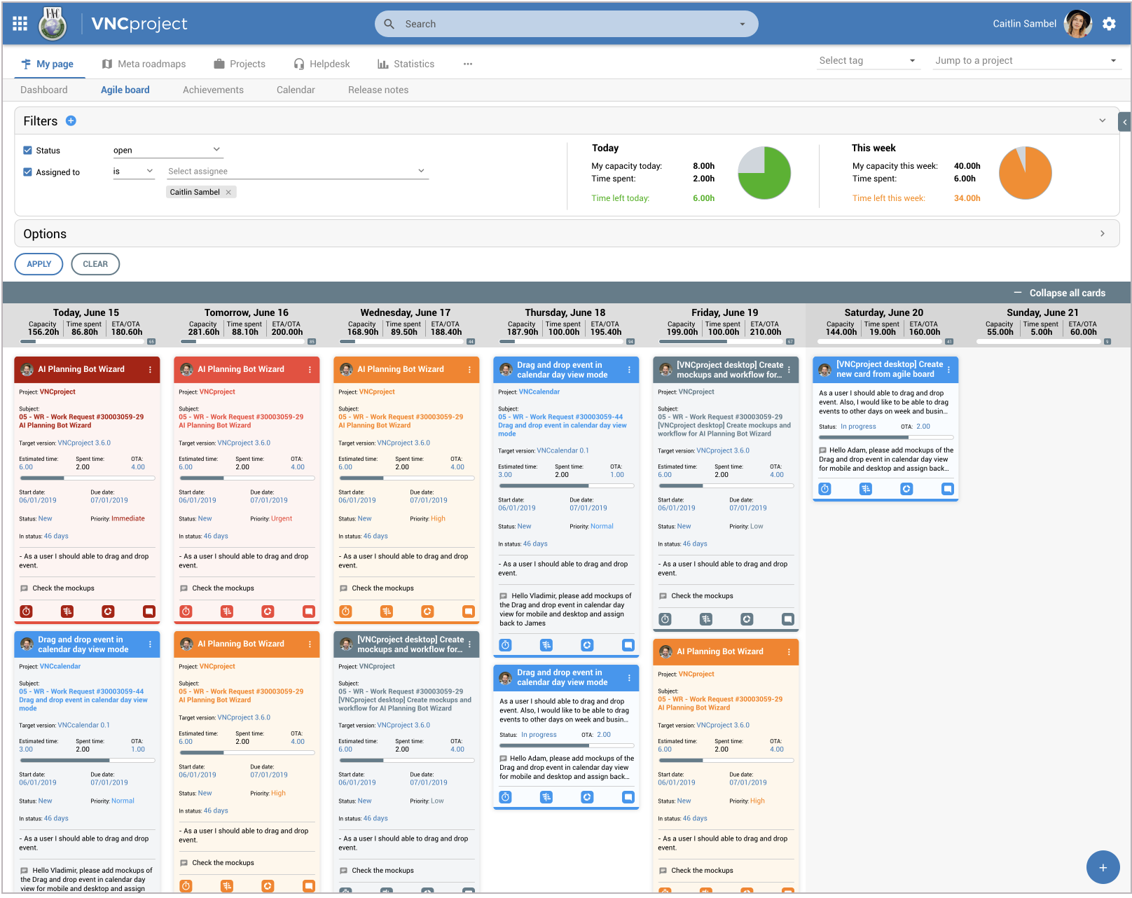Go to the Helpdesk tab
This screenshot has height=898, width=1132.
point(322,64)
